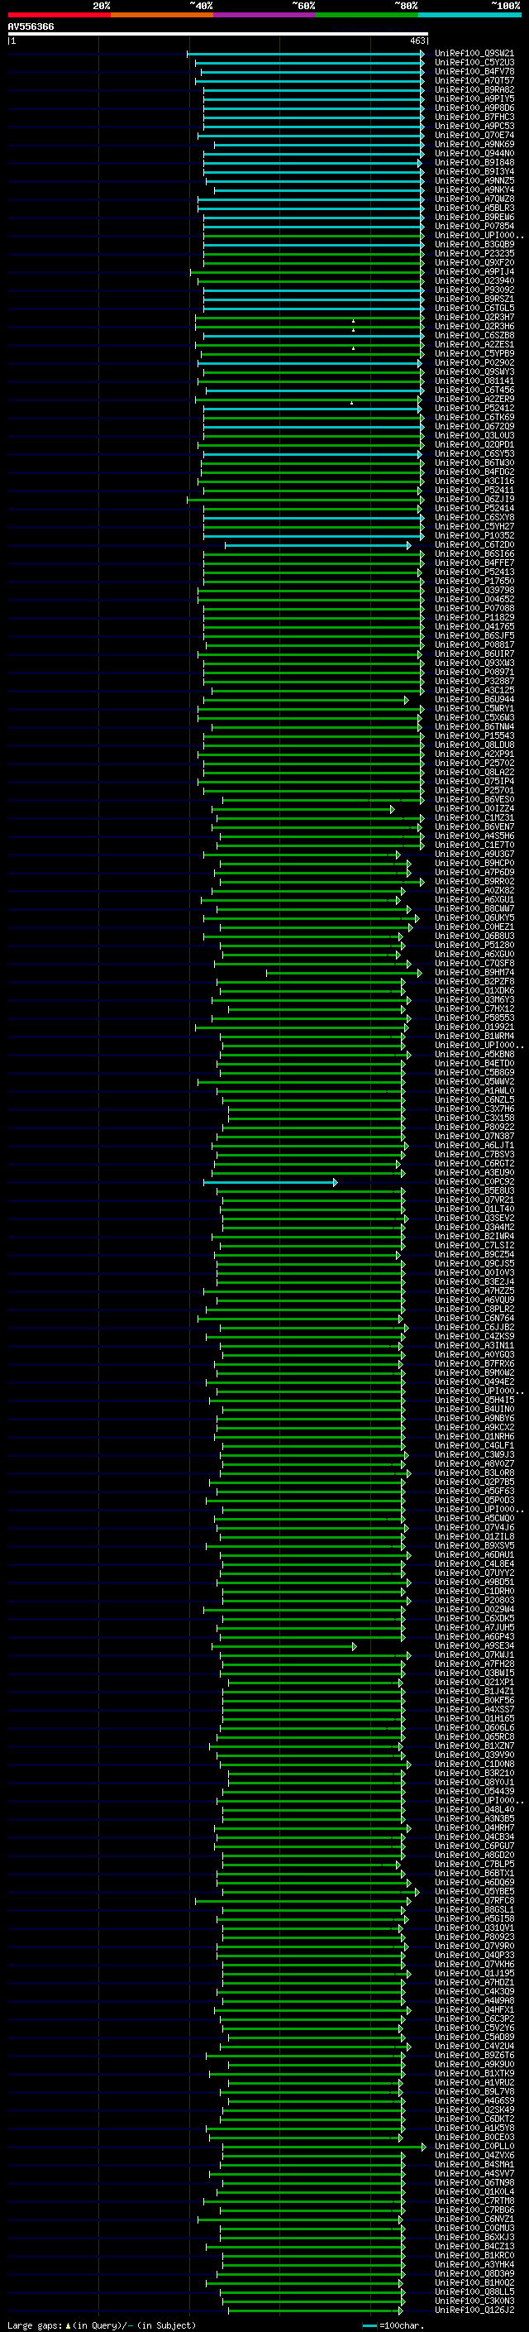Viewport: 529px width, 2332px height.
Task: Click label UniRef100_Q1LT40
Action: click(474, 1209)
